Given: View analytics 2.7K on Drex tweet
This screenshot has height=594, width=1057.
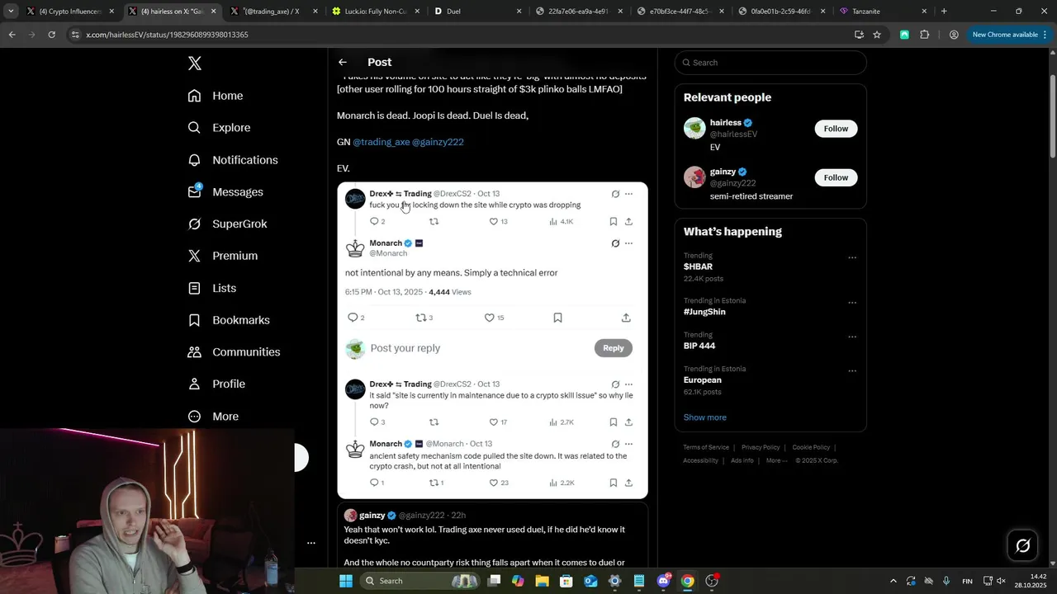Looking at the screenshot, I should [x=561, y=422].
